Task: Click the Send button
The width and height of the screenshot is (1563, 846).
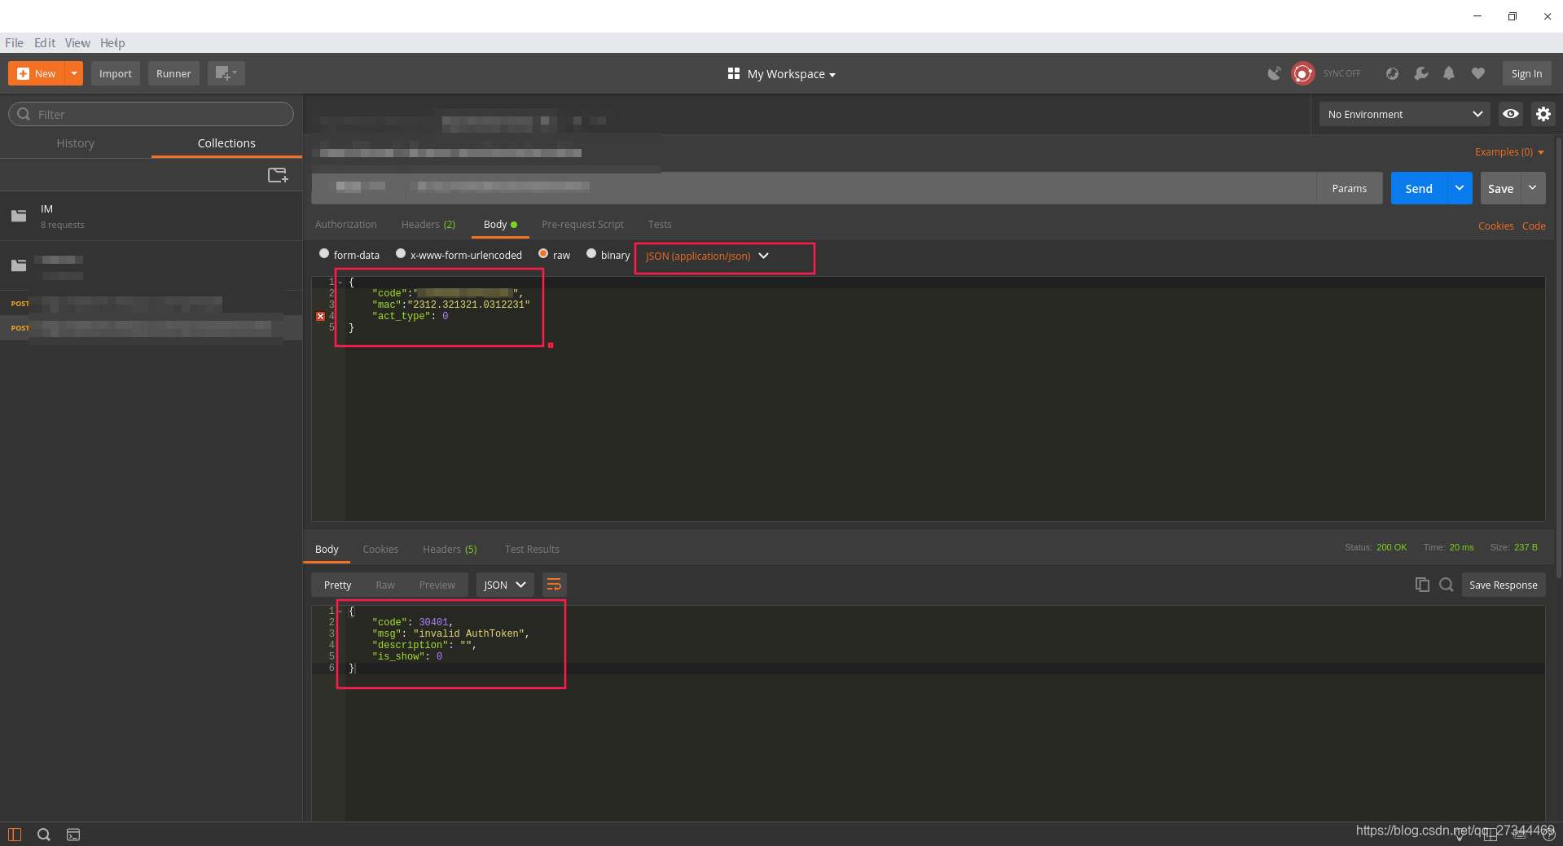Action: (1419, 188)
